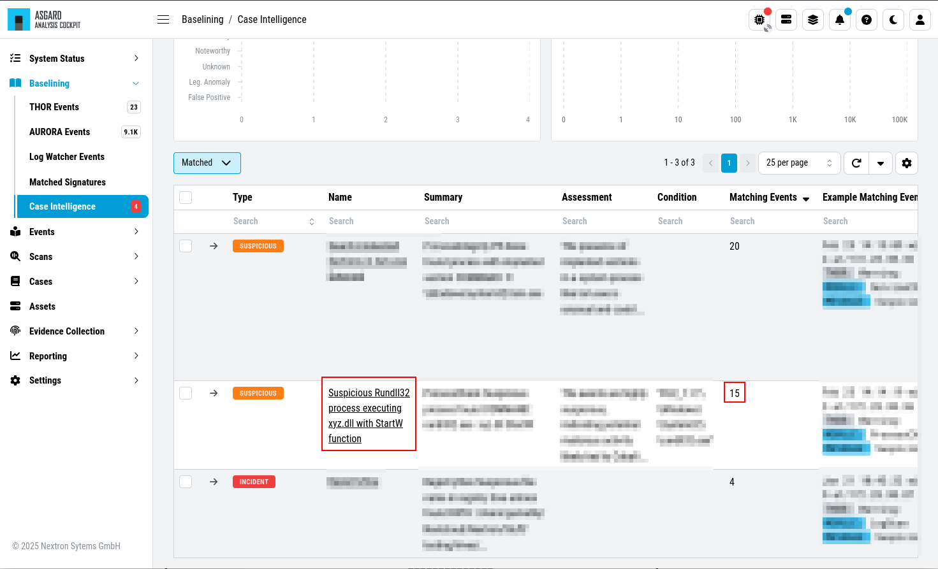Image resolution: width=938 pixels, height=569 pixels.
Task: Expand the Reporting menu
Action: pos(136,356)
